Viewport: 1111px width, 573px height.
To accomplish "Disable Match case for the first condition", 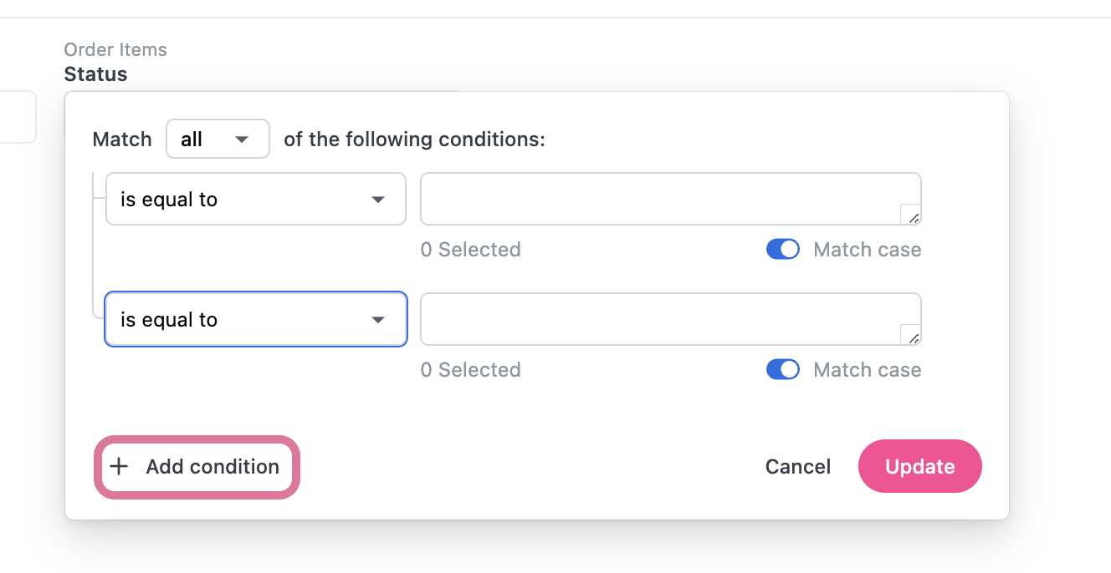I will click(x=783, y=250).
